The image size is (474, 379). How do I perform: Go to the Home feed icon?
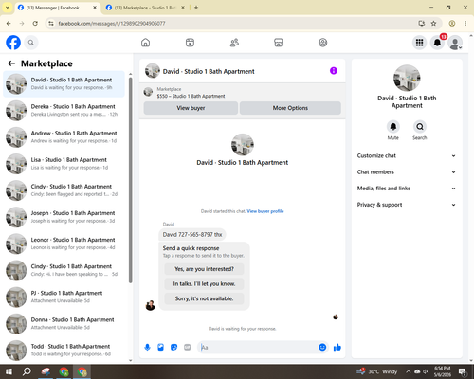[x=145, y=43]
